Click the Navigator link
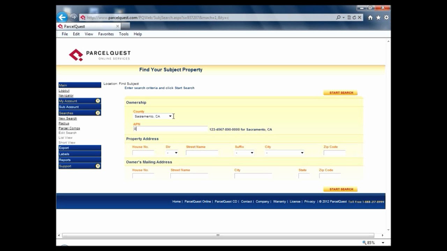 [x=66, y=96]
